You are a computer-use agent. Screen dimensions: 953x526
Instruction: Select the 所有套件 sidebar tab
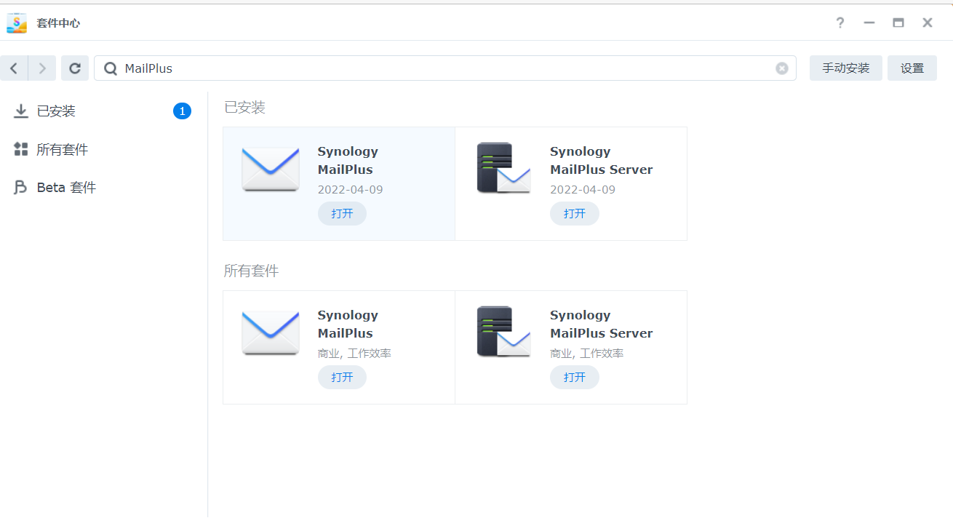point(103,149)
